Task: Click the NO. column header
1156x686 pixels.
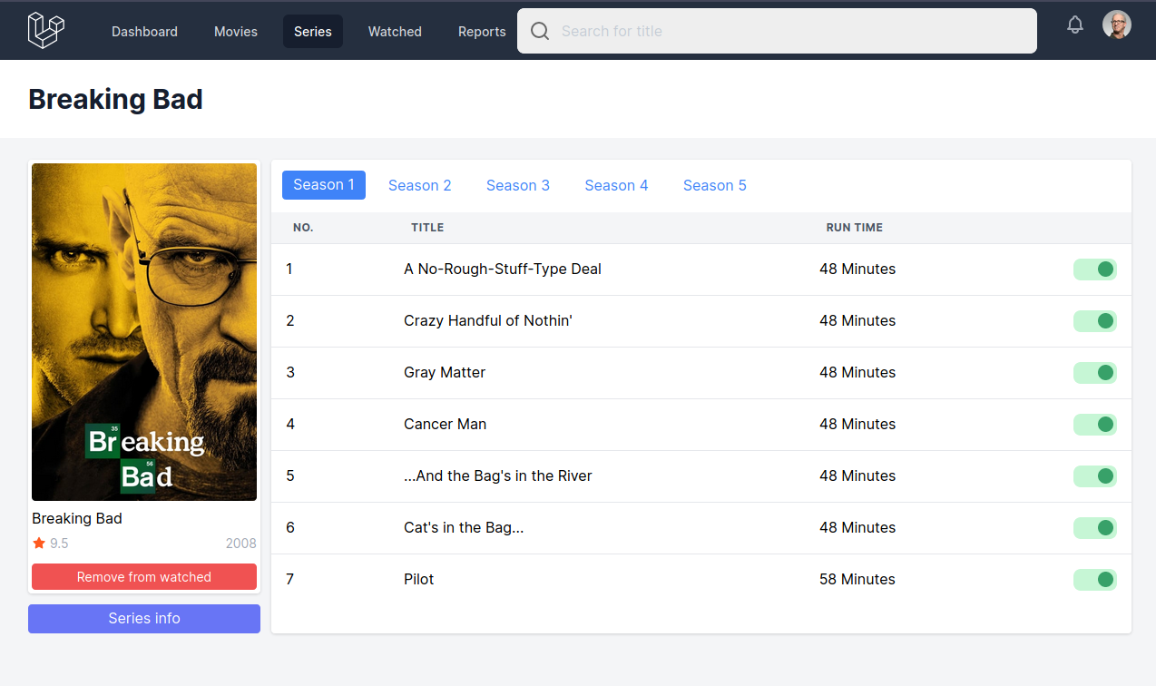Action: (x=303, y=228)
